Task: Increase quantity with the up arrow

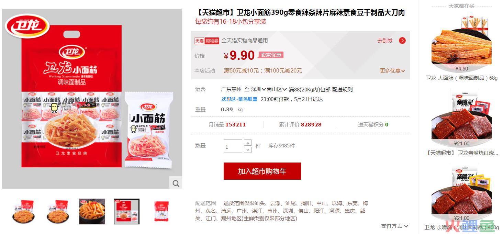Action: click(247, 143)
